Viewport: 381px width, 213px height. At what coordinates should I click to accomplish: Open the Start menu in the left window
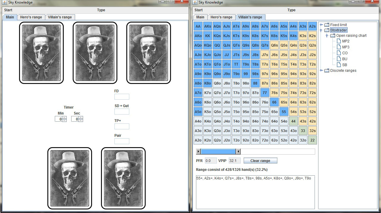[8, 10]
